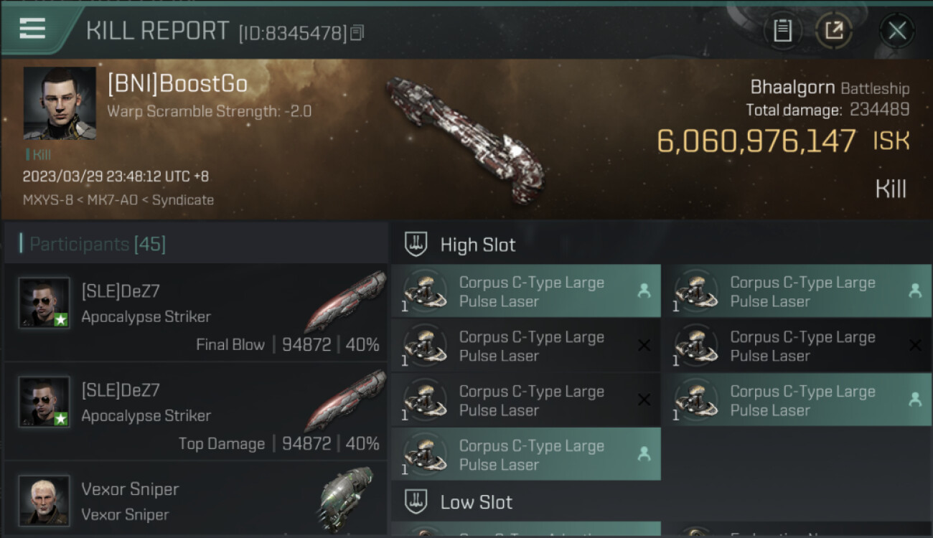This screenshot has width=933, height=538.
Task: View BoostGo's character portrait
Action: 60,103
